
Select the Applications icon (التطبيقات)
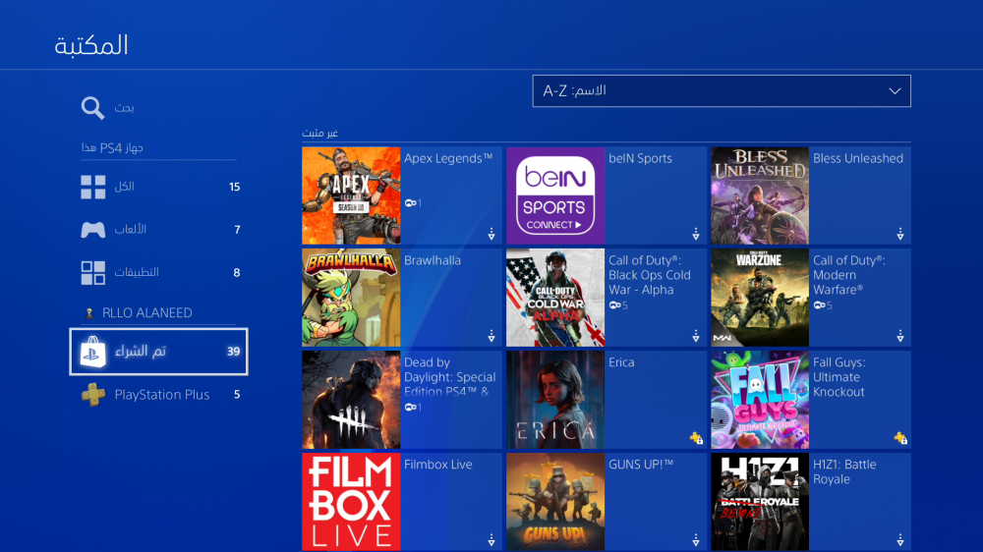[92, 272]
